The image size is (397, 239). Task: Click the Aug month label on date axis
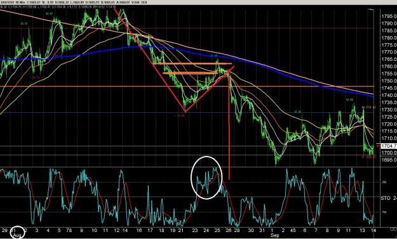(17, 235)
